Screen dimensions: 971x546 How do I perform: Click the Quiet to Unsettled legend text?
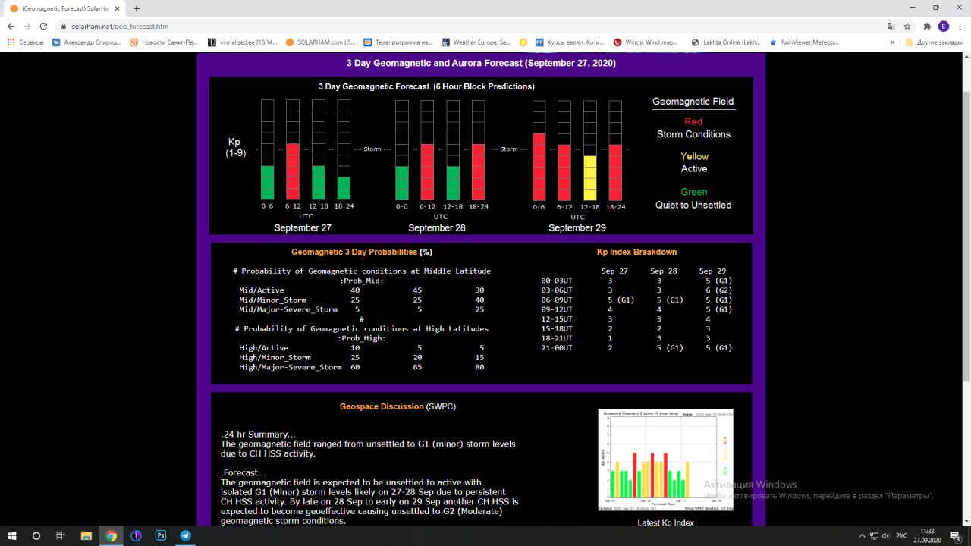coord(693,205)
